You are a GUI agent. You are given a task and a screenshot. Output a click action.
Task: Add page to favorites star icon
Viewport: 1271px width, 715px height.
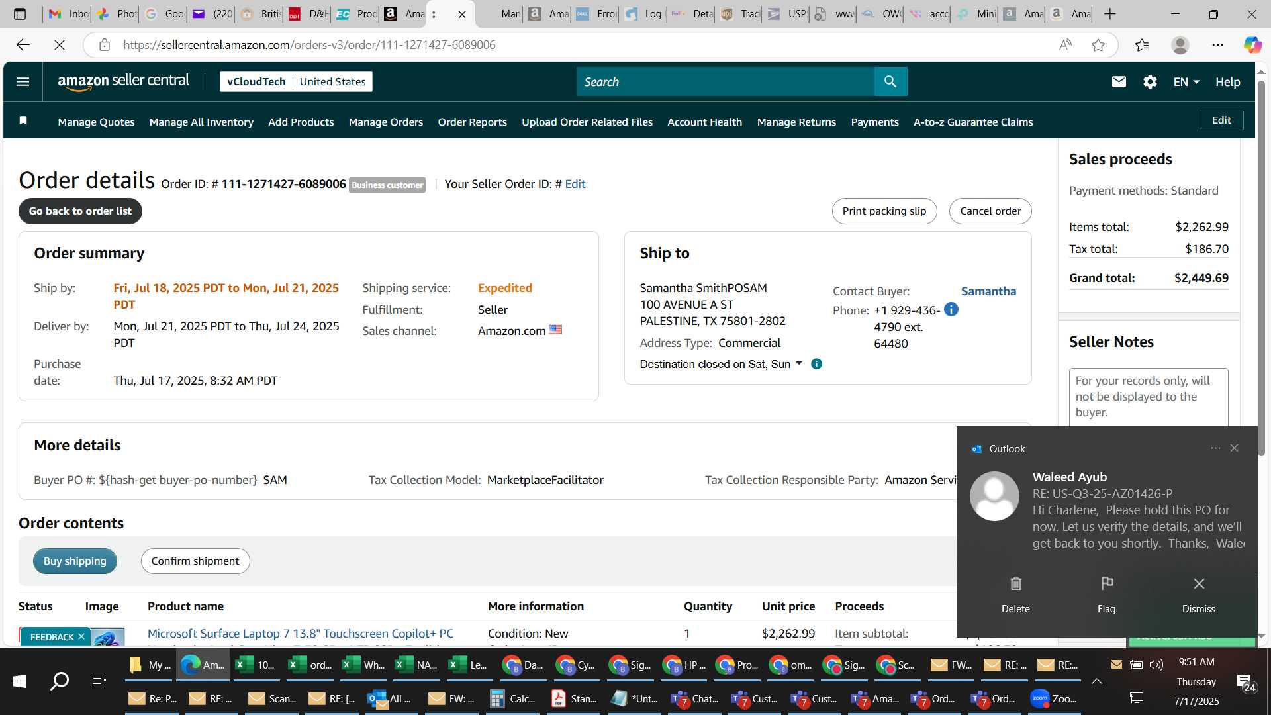(1098, 45)
